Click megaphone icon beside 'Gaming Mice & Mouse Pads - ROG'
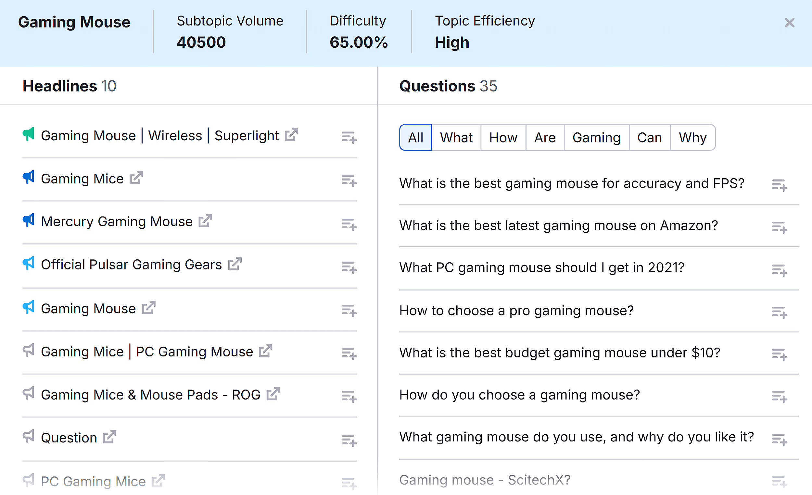 (29, 393)
